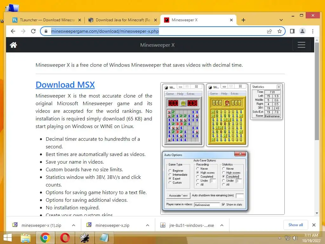This screenshot has width=325, height=244.
Task: Click the clock showing 7:11 AM
Action: pos(311,235)
